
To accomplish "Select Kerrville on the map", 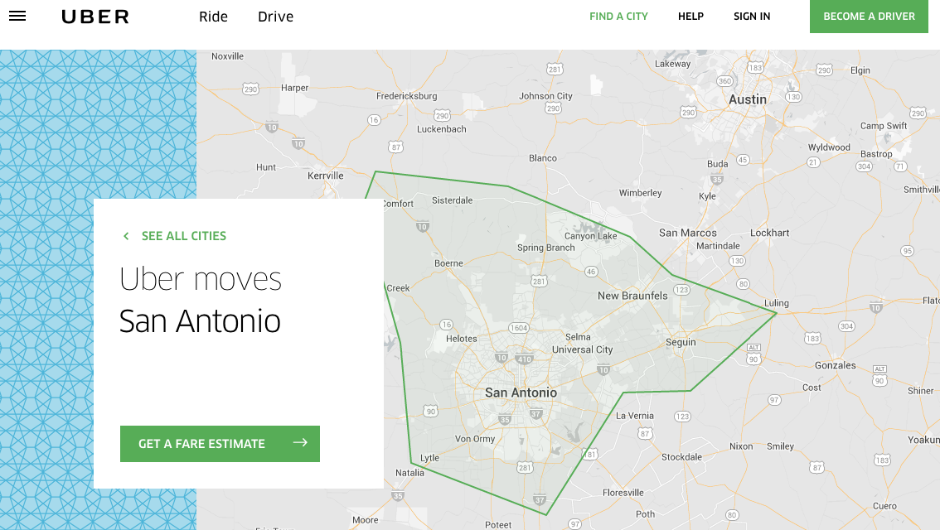I will (326, 176).
